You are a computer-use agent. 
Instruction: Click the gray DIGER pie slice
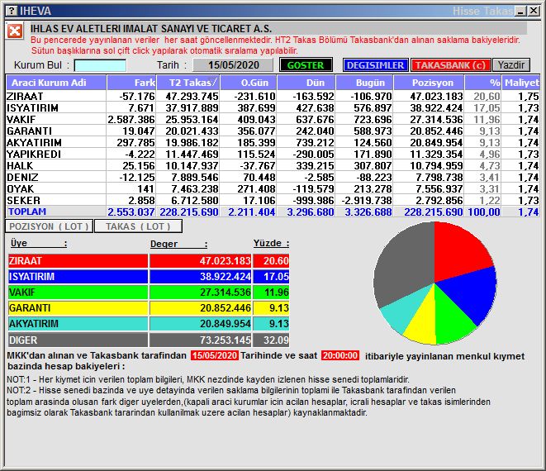pos(404,261)
